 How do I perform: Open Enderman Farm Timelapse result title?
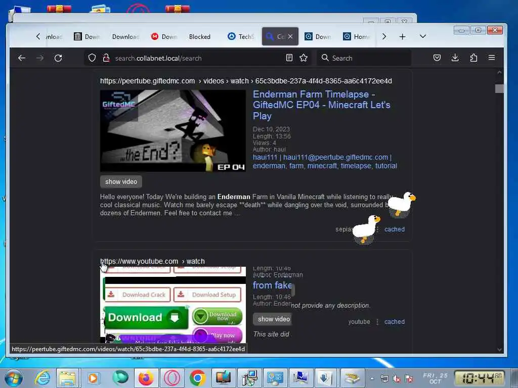coord(321,105)
